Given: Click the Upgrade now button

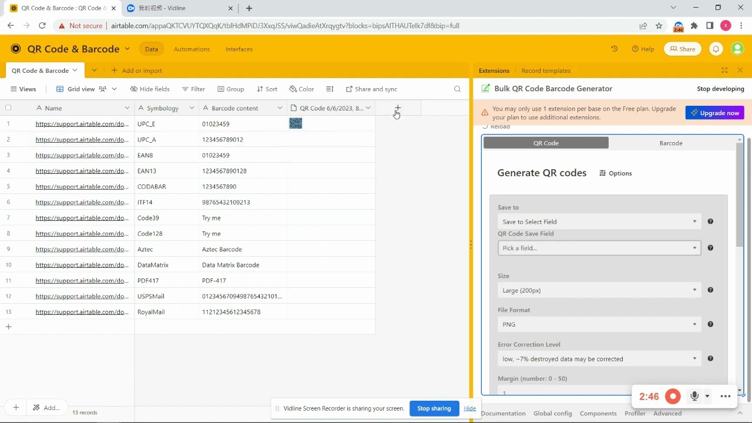Looking at the screenshot, I should click(714, 113).
